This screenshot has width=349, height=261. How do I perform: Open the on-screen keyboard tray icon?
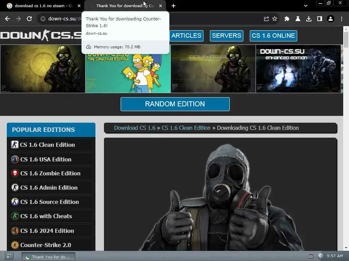tap(311, 256)
